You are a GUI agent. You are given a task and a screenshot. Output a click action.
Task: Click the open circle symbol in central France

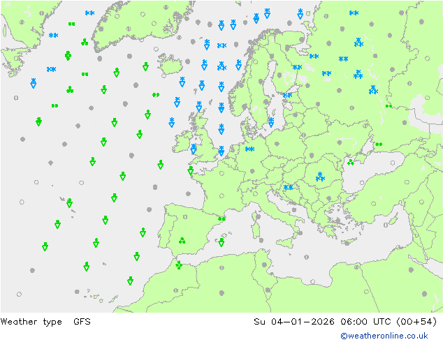[x=221, y=196]
